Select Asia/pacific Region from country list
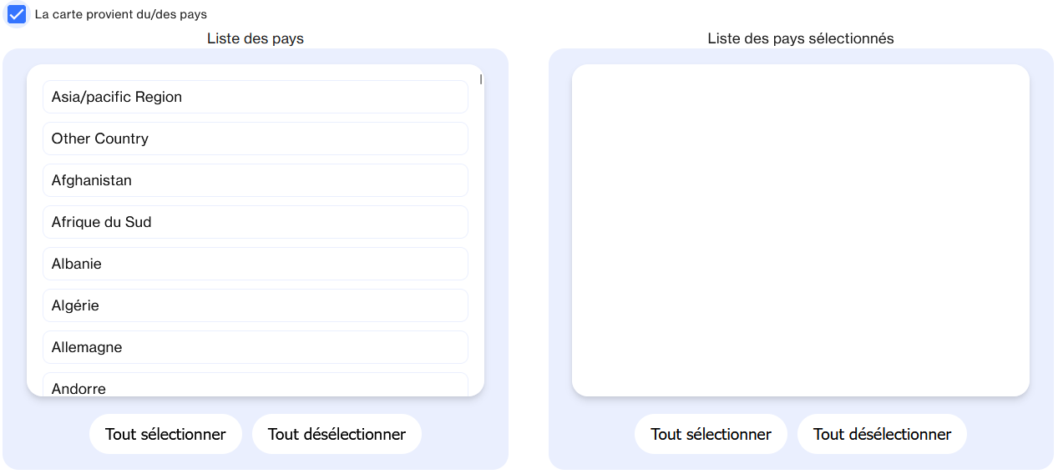 click(255, 97)
